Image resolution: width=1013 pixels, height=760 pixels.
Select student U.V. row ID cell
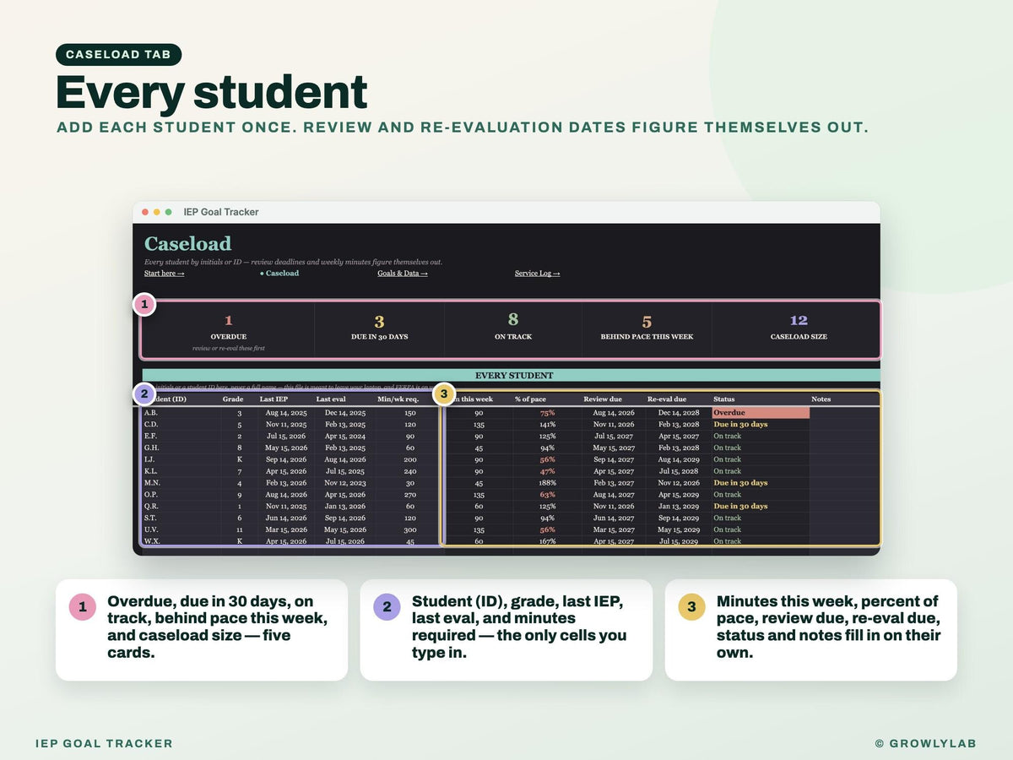tap(151, 529)
